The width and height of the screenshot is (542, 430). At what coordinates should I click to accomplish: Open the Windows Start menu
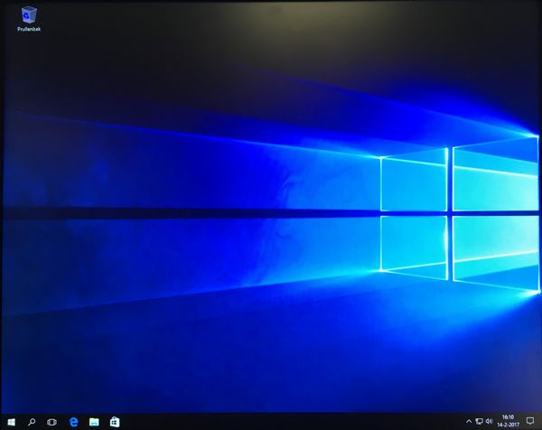point(12,422)
